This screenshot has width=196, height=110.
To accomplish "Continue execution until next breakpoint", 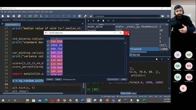I will 69,16.
